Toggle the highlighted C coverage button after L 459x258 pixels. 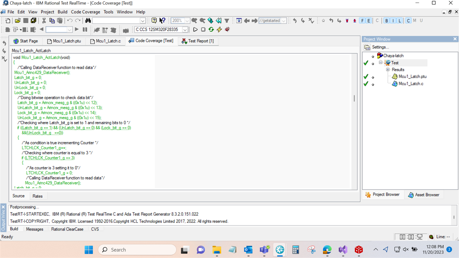[408, 21]
